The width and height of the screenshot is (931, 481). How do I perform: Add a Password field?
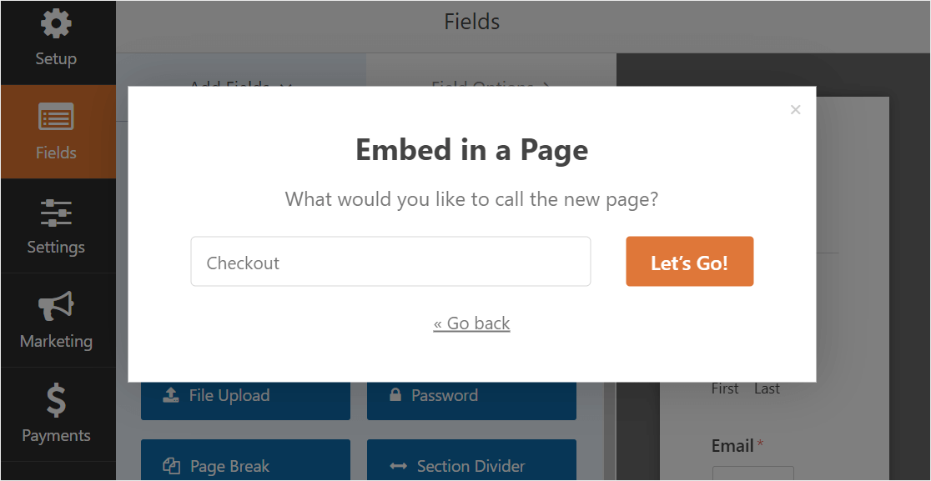[471, 396]
